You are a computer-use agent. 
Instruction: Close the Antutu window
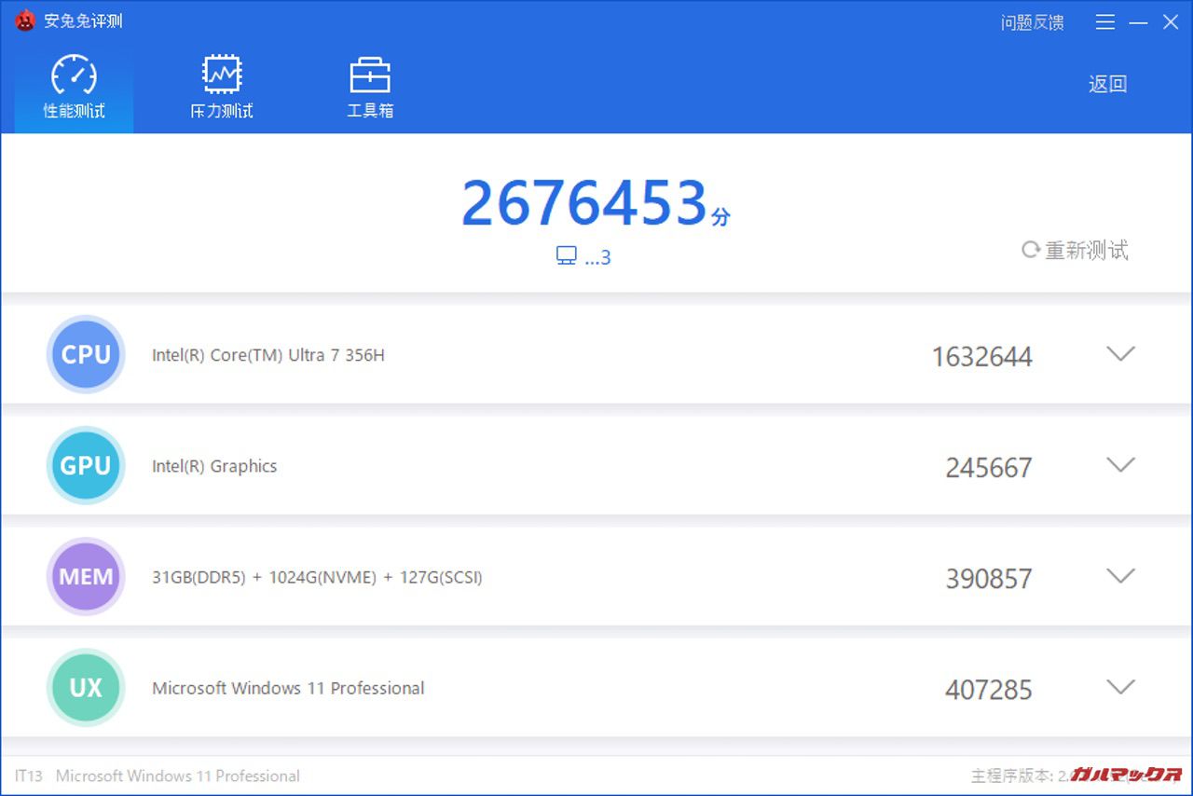(x=1171, y=21)
